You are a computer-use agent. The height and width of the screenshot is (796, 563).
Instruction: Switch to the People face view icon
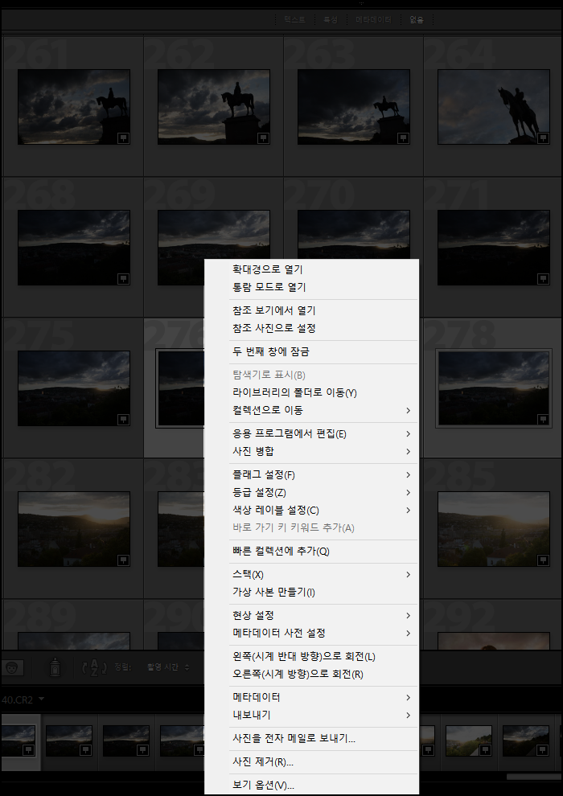(x=12, y=667)
